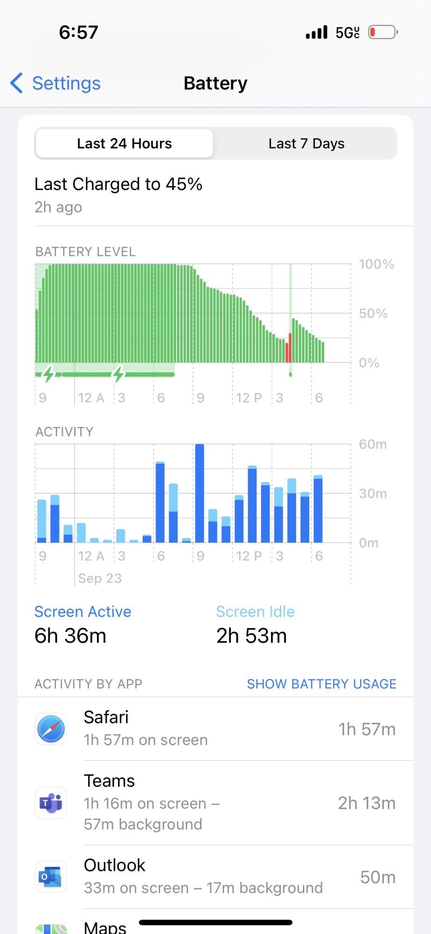Go back to Settings

pyautogui.click(x=66, y=83)
